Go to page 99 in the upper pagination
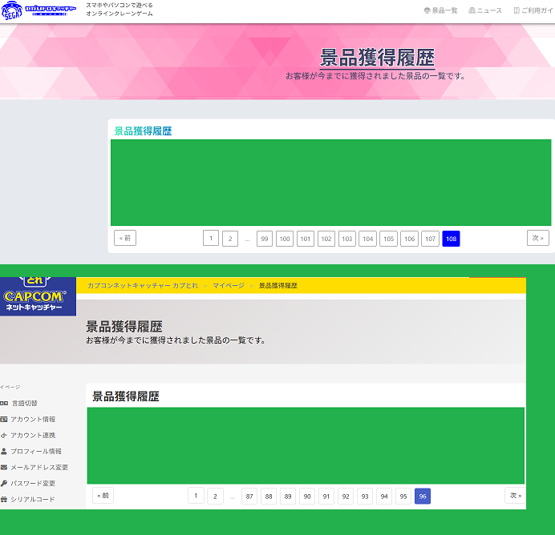The width and height of the screenshot is (555, 535). coord(265,239)
